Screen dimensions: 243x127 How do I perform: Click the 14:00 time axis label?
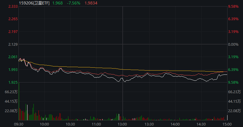coord(175,124)
